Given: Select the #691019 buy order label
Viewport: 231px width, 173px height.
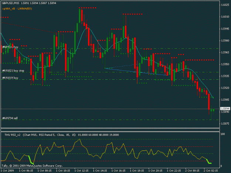Looking at the screenshot, I should coord(10,78).
